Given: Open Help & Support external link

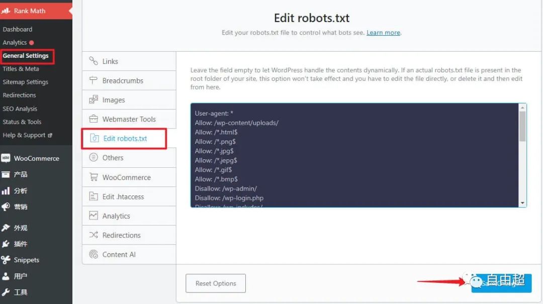Looking at the screenshot, I should click(x=27, y=135).
